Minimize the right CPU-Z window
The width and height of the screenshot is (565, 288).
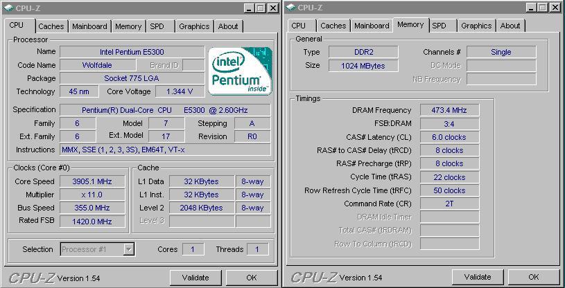point(531,8)
